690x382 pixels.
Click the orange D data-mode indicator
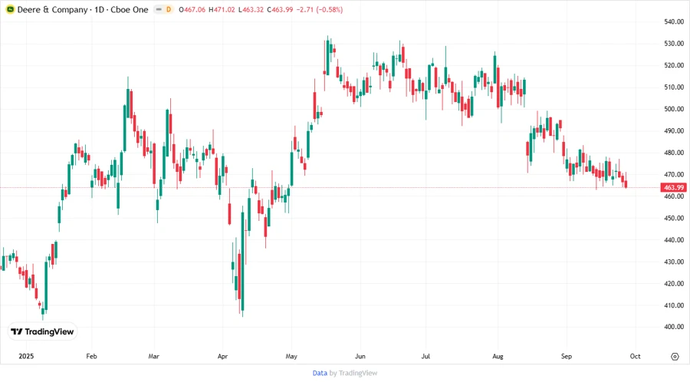point(169,9)
